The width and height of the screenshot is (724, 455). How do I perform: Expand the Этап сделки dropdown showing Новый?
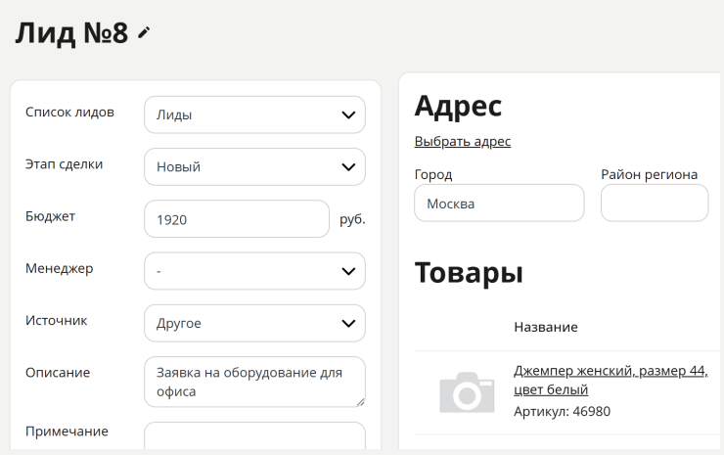coord(254,166)
